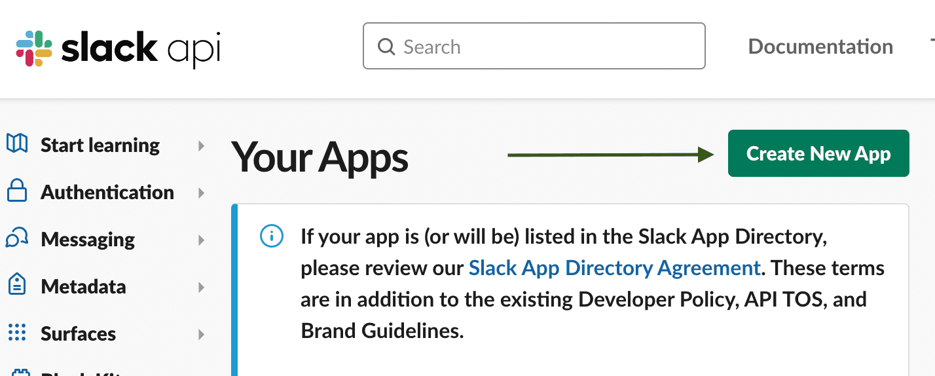The height and width of the screenshot is (376, 935).
Task: Expand the Surfaces section arrow
Action: click(x=202, y=334)
